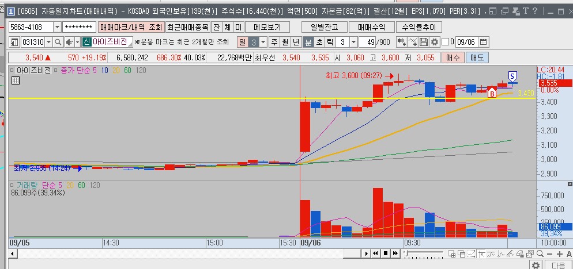Click the magnifier zoom icon in bottom toolbar
This screenshot has width=573, height=269.
pyautogui.click(x=540, y=253)
